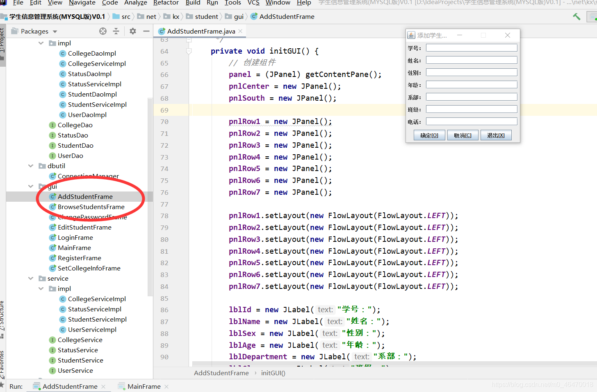Select CollegeService interface in tree
This screenshot has height=392, width=597.
tap(80, 340)
